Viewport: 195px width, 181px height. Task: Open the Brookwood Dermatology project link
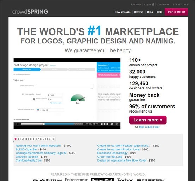(x=112, y=153)
